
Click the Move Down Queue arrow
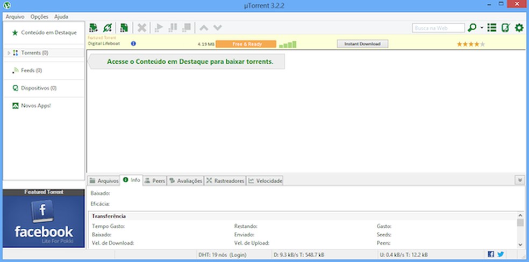[218, 28]
